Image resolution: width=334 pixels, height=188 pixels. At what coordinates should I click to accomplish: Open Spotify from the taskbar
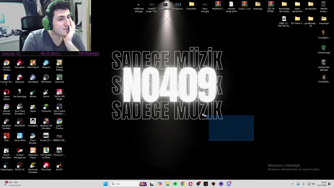pos(175,184)
